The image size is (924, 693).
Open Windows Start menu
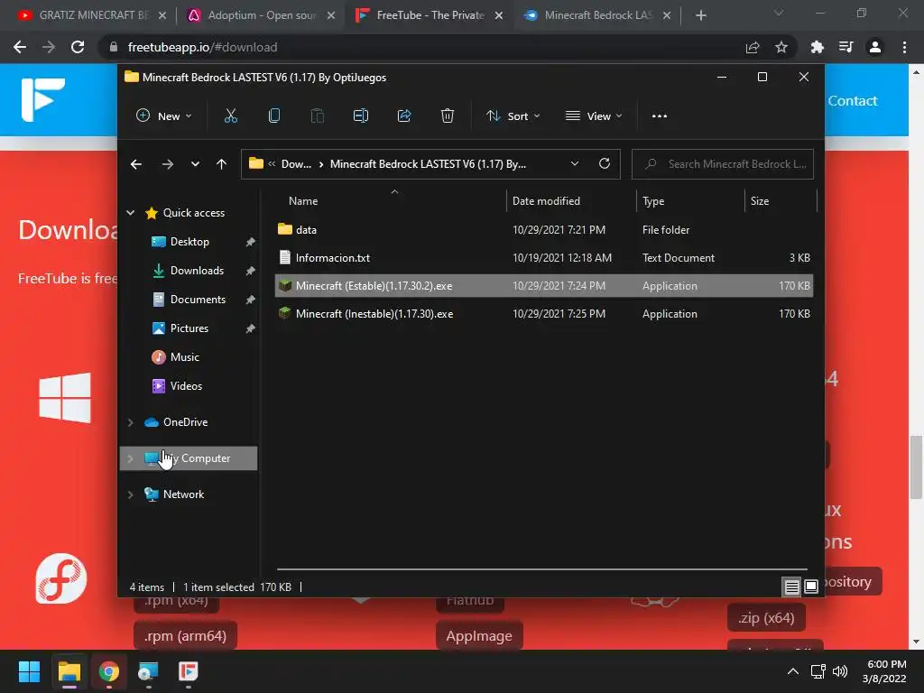click(29, 671)
